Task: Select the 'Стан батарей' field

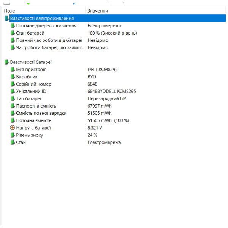Action: pyautogui.click(x=30, y=33)
